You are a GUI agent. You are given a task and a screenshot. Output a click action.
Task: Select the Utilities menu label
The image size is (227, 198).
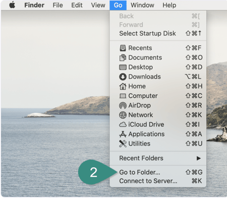click(139, 144)
